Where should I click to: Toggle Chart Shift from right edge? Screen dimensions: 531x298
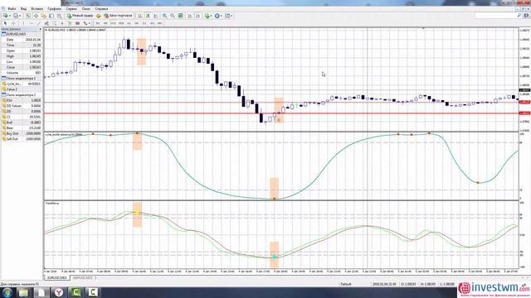(x=197, y=16)
